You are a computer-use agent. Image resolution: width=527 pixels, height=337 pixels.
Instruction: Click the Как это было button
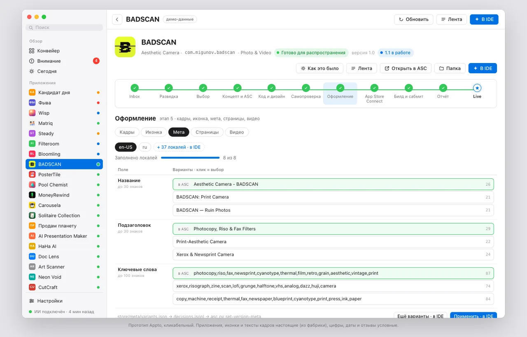coord(319,68)
